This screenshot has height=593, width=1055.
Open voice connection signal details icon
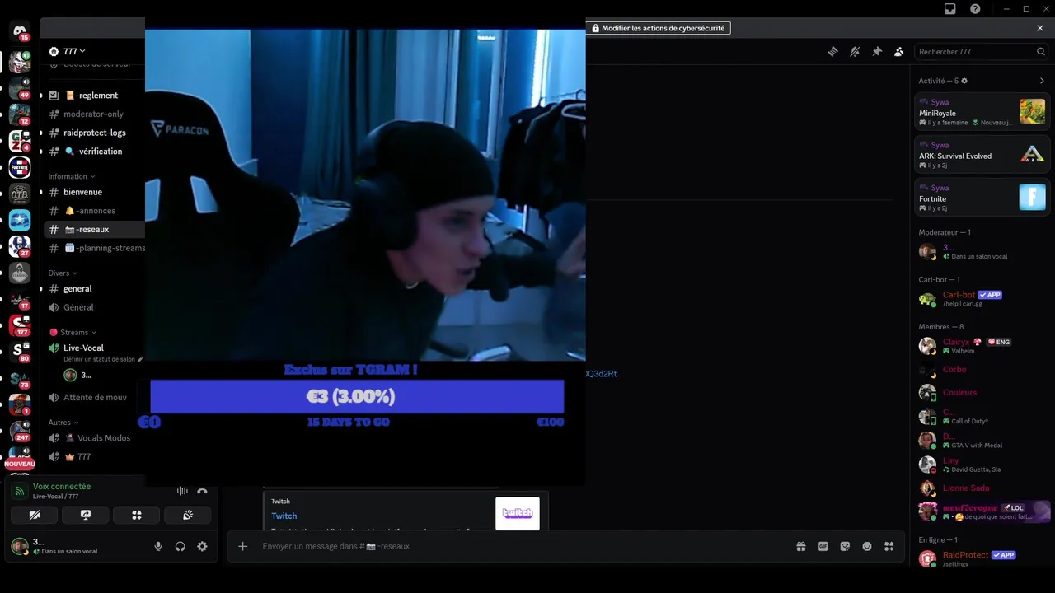pyautogui.click(x=20, y=491)
